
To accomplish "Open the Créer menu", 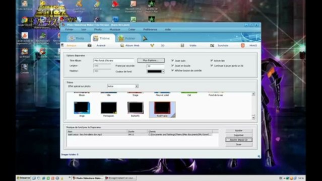I will [132, 30].
